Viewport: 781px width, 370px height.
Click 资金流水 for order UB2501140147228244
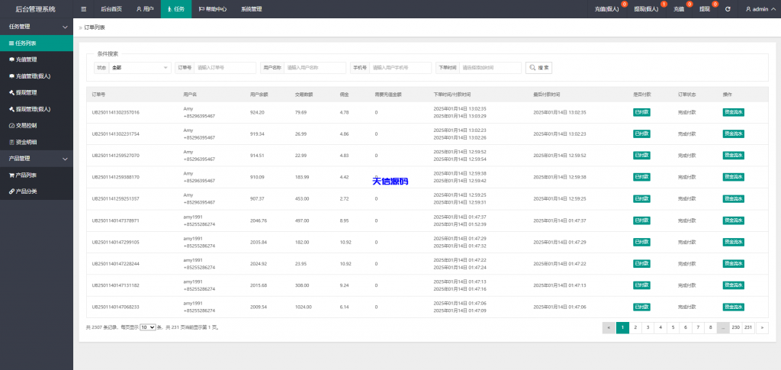(733, 263)
